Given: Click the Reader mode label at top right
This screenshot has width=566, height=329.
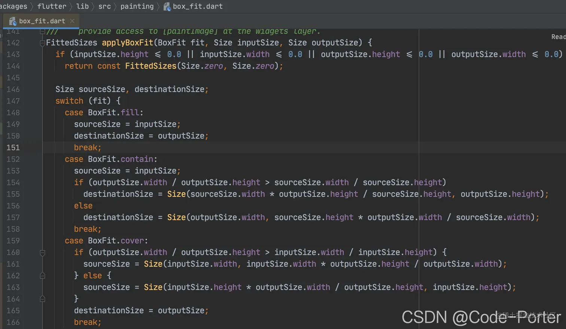Looking at the screenshot, I should 559,37.
